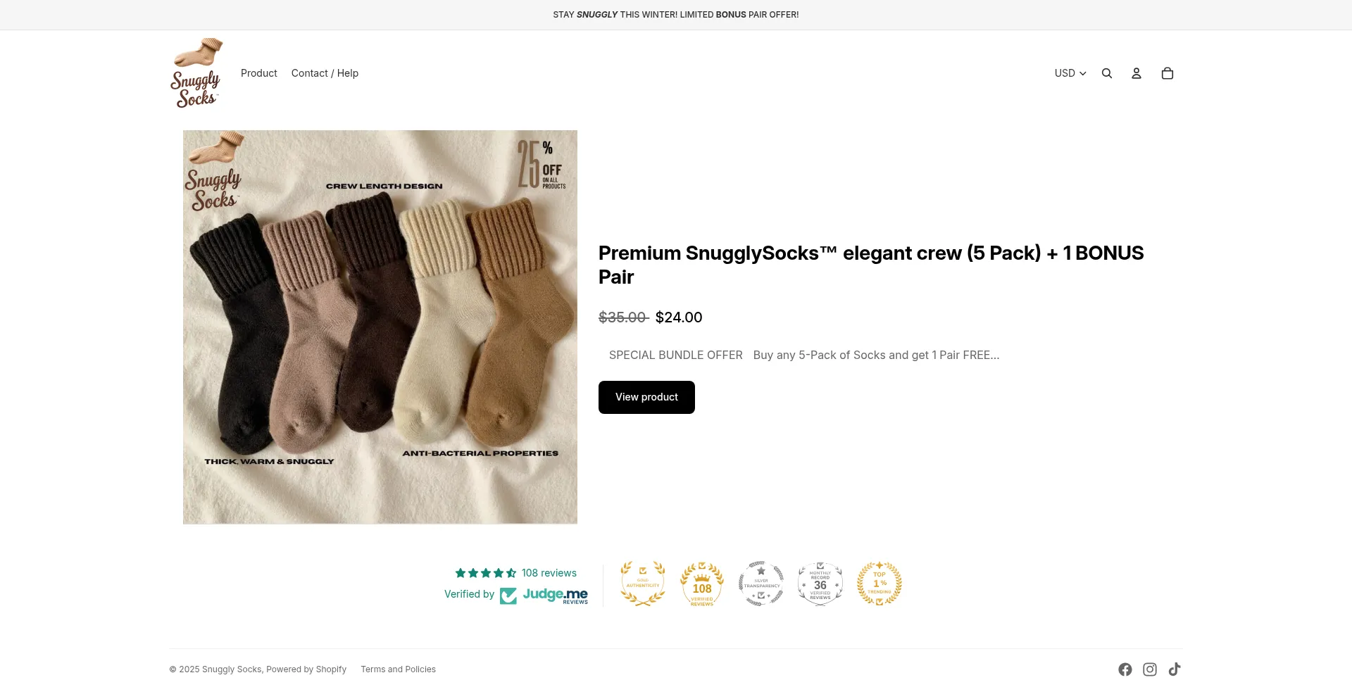Image resolution: width=1352 pixels, height=699 pixels.
Task: Open the Contact / Help page
Action: [325, 73]
